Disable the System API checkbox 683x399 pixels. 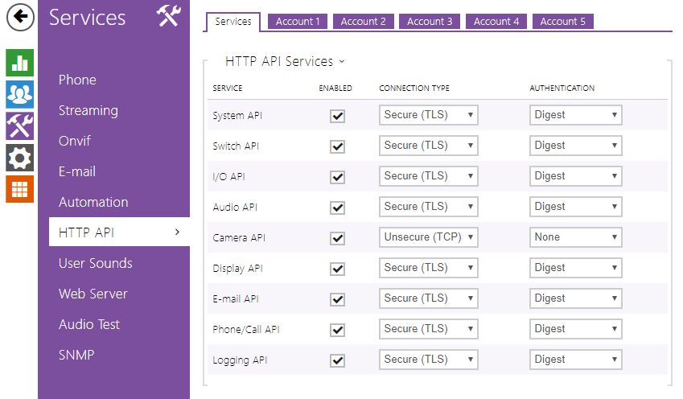coord(338,116)
